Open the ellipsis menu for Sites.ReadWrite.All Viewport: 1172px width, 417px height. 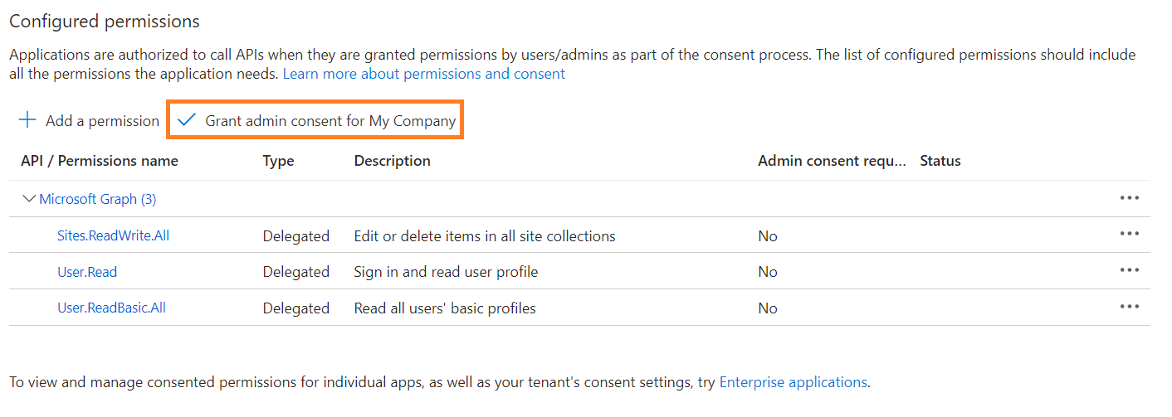tap(1129, 235)
